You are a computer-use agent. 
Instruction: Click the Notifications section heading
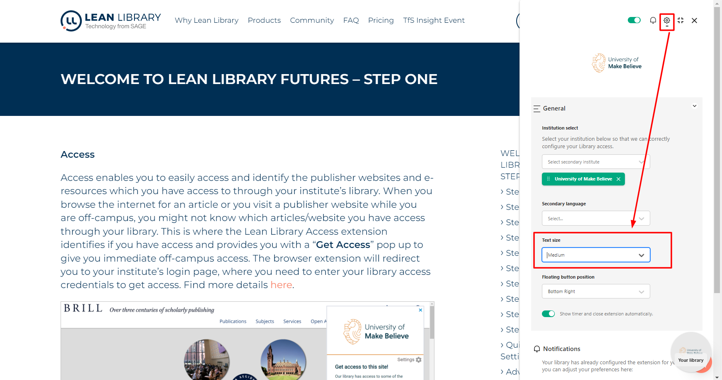[561, 349]
